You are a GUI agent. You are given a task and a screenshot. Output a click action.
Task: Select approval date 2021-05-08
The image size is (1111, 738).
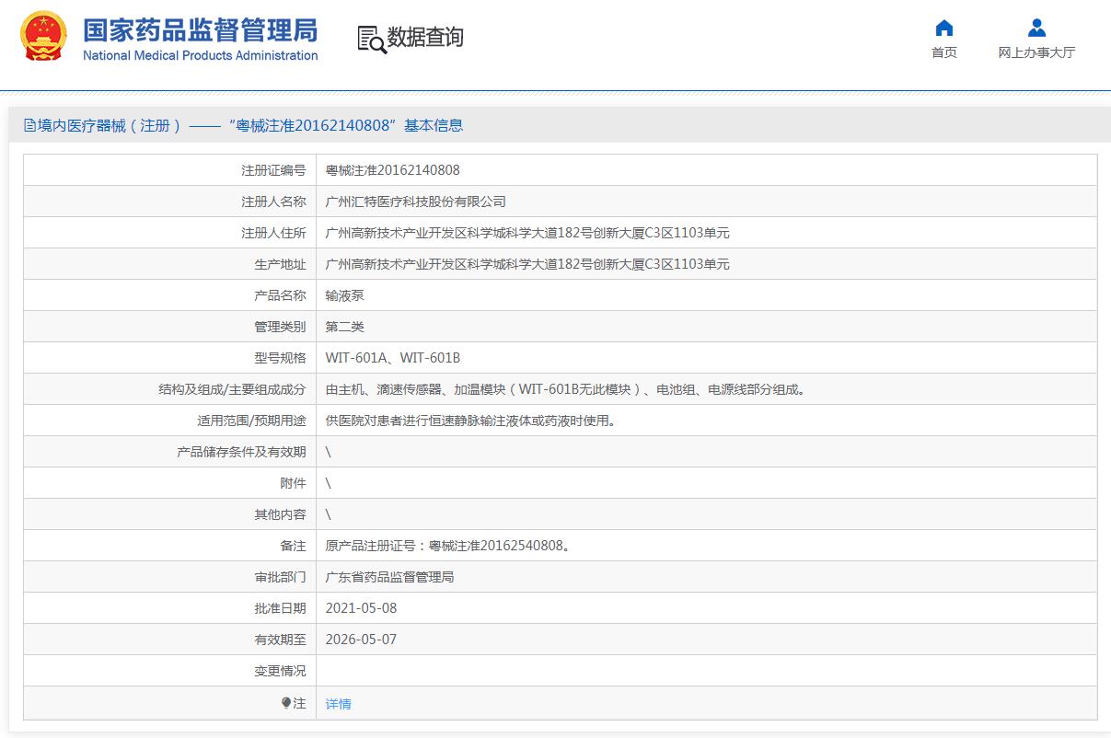361,608
